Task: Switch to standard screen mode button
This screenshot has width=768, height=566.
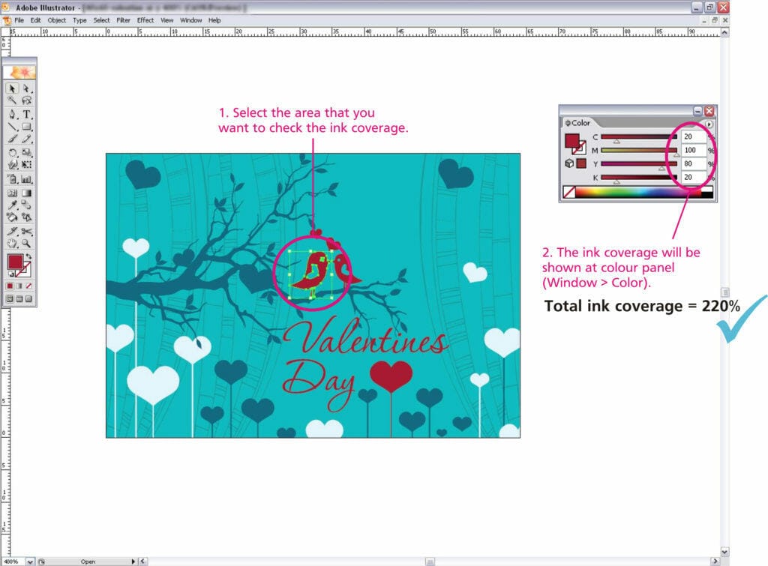Action: coord(9,298)
